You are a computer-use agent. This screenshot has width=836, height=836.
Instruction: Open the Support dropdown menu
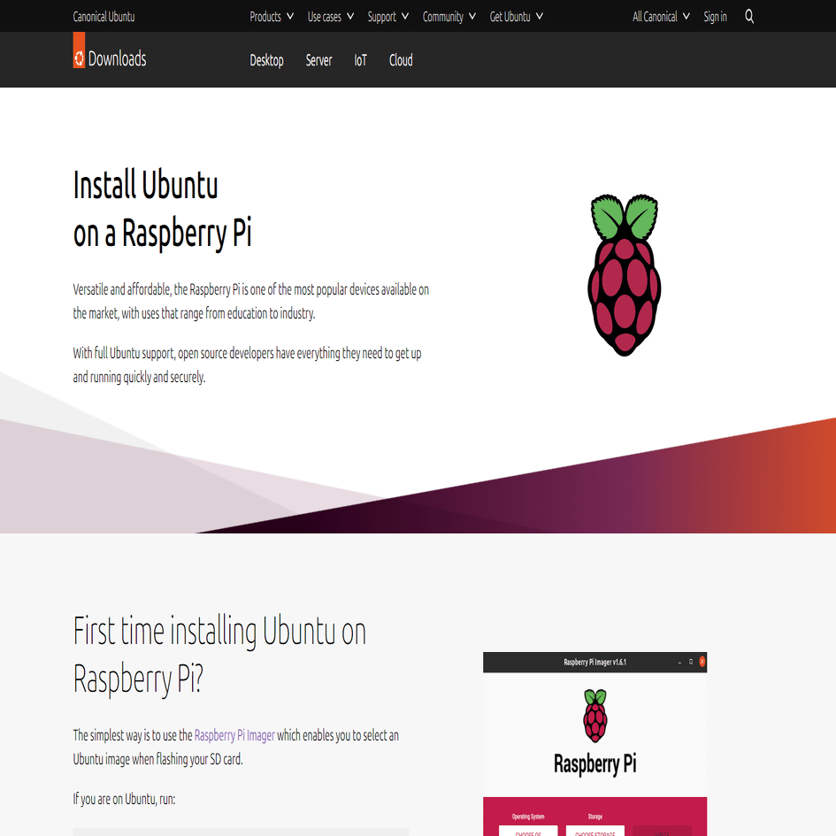388,17
